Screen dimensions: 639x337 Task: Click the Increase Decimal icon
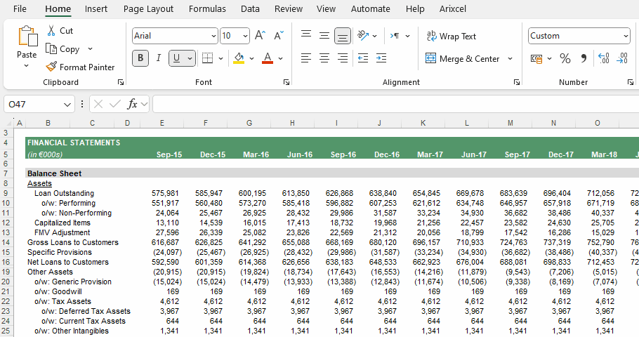(x=604, y=59)
